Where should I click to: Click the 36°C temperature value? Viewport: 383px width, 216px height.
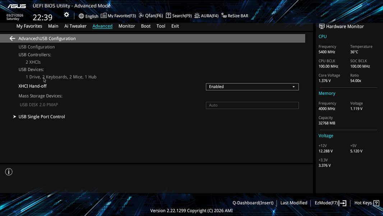click(x=354, y=52)
